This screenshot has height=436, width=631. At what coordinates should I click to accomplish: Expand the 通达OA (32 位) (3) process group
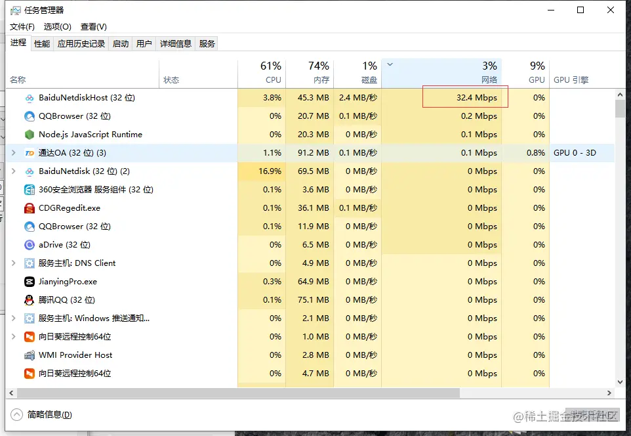[14, 153]
